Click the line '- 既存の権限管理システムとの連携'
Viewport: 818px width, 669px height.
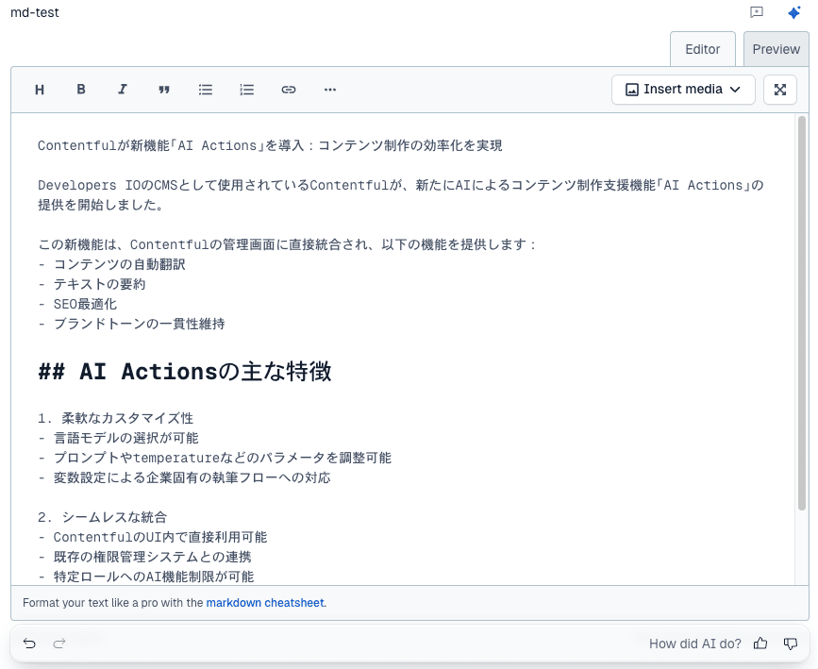point(144,557)
